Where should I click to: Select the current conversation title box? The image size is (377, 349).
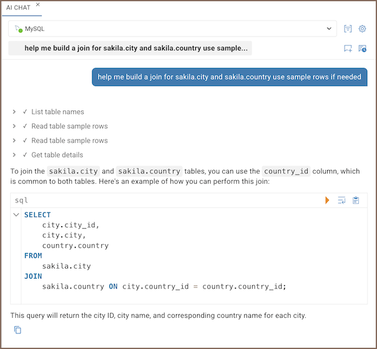pyautogui.click(x=130, y=48)
